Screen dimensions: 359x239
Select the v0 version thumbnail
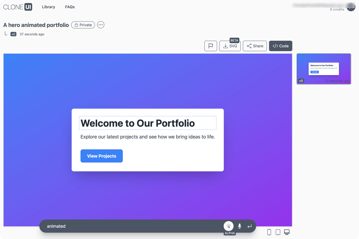[324, 69]
